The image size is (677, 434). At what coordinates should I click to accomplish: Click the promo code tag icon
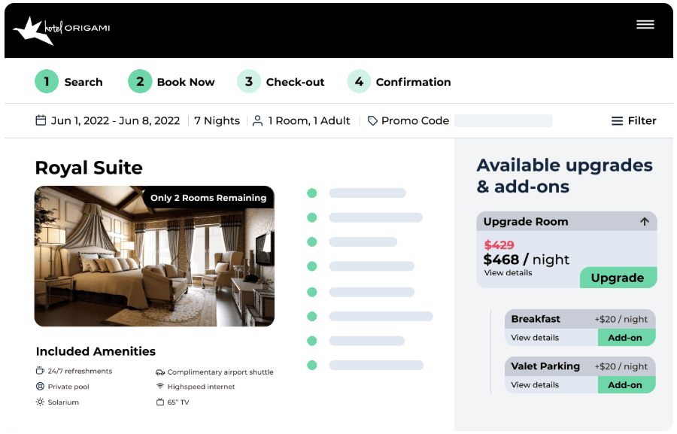372,121
